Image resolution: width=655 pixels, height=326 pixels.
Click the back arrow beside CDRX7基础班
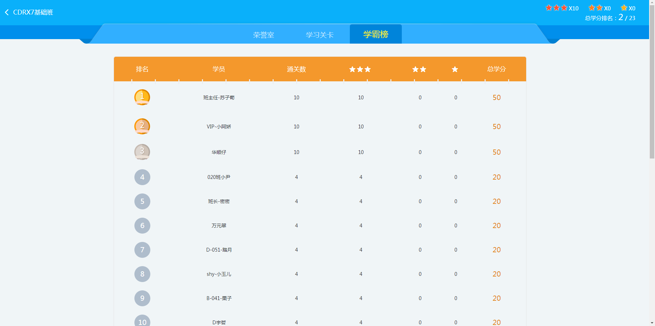(x=7, y=12)
